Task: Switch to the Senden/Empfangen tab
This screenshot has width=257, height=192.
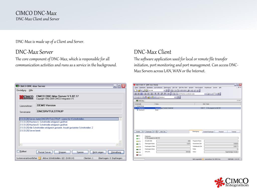Action: coord(208,132)
